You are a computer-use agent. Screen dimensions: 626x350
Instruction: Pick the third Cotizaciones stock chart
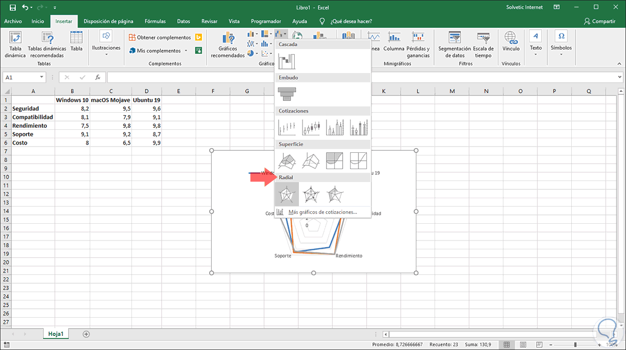click(334, 127)
